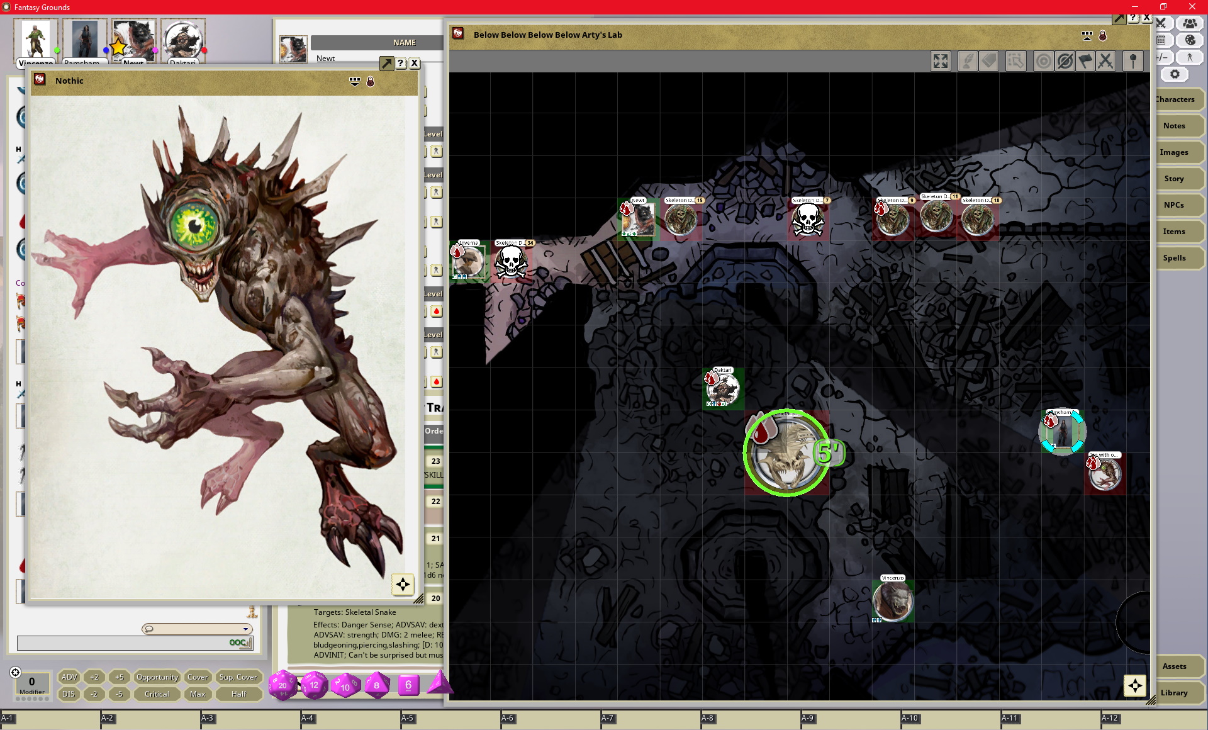Screen dimensions: 1208x730
Task: Pick the d8 die
Action: 377,685
